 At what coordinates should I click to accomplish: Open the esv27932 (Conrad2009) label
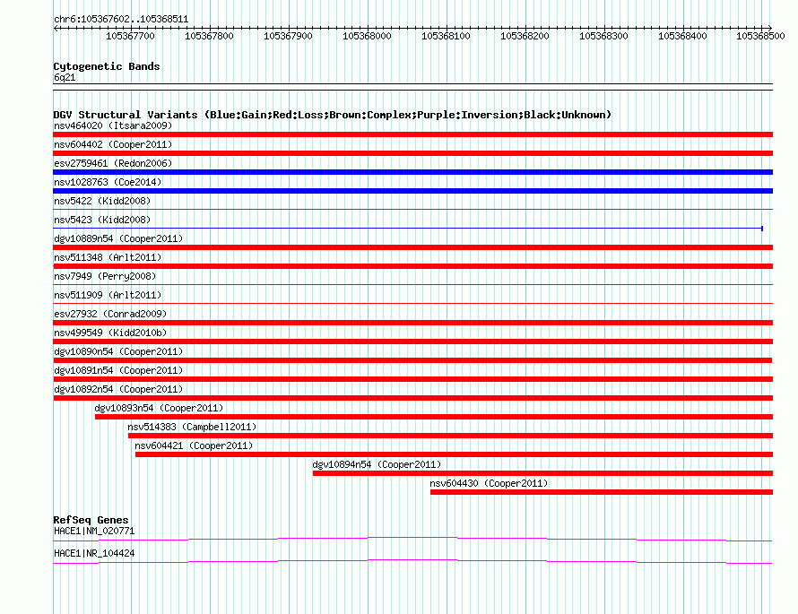(110, 314)
